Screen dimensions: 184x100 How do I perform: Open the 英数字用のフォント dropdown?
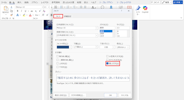pyautogui.click(x=96, y=35)
